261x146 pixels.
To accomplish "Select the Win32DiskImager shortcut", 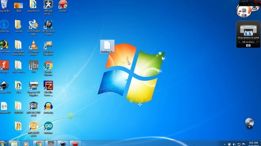I will [x=33, y=28].
